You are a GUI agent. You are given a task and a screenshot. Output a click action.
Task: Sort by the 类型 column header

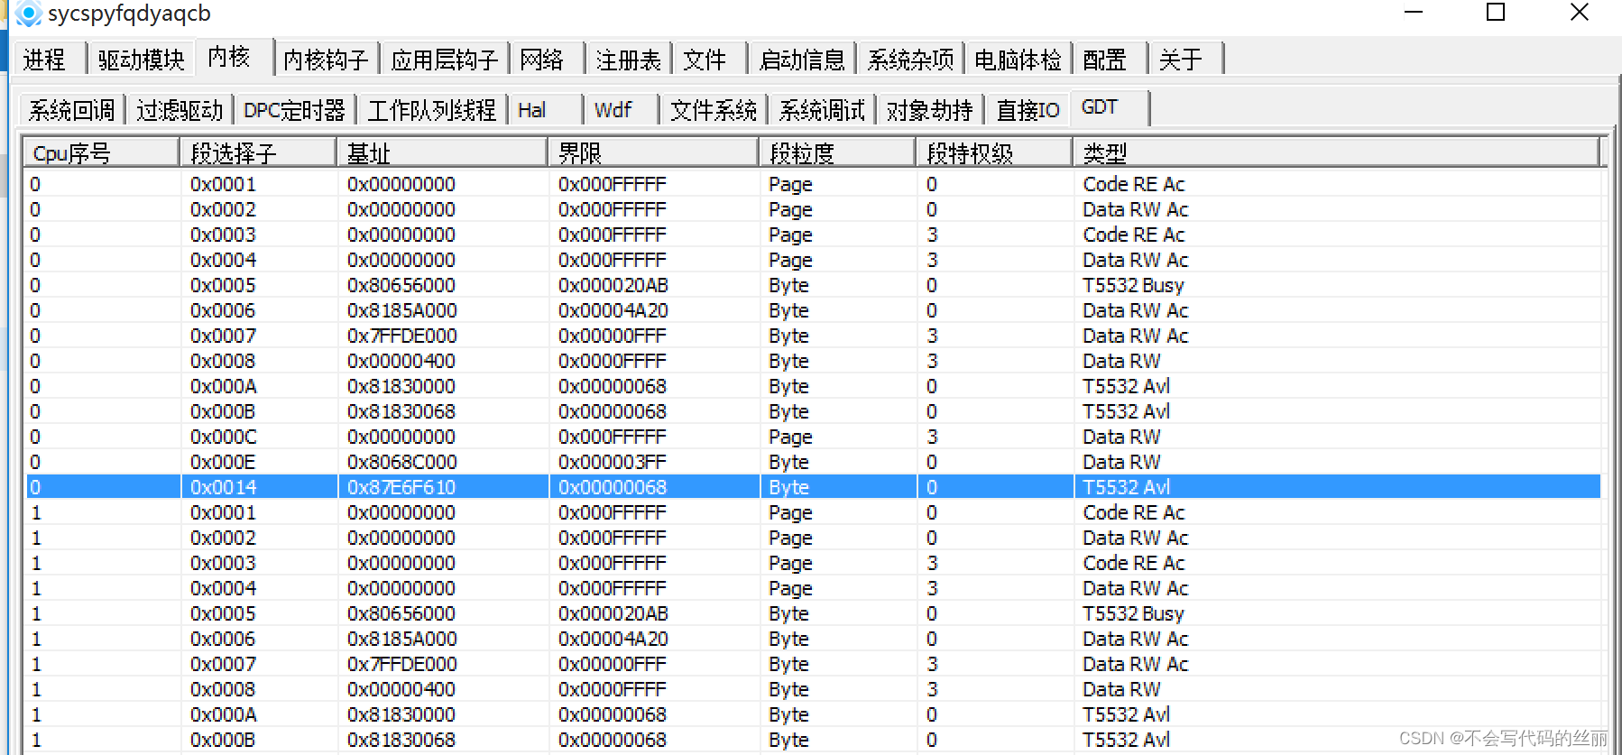pos(1335,153)
